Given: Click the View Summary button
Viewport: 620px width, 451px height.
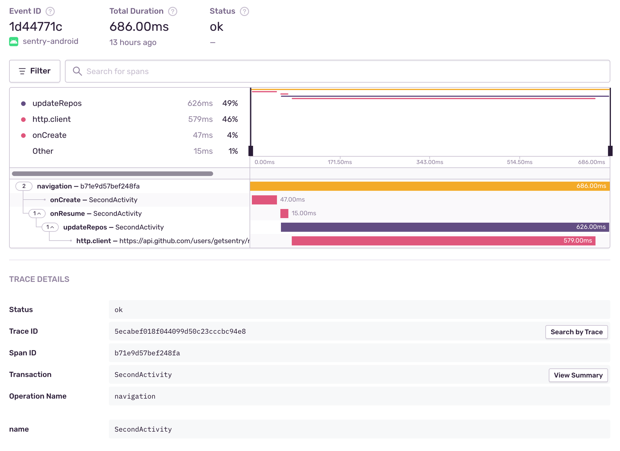Looking at the screenshot, I should (578, 375).
